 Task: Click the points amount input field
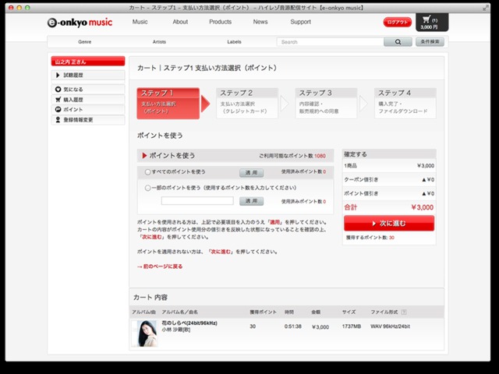197,201
